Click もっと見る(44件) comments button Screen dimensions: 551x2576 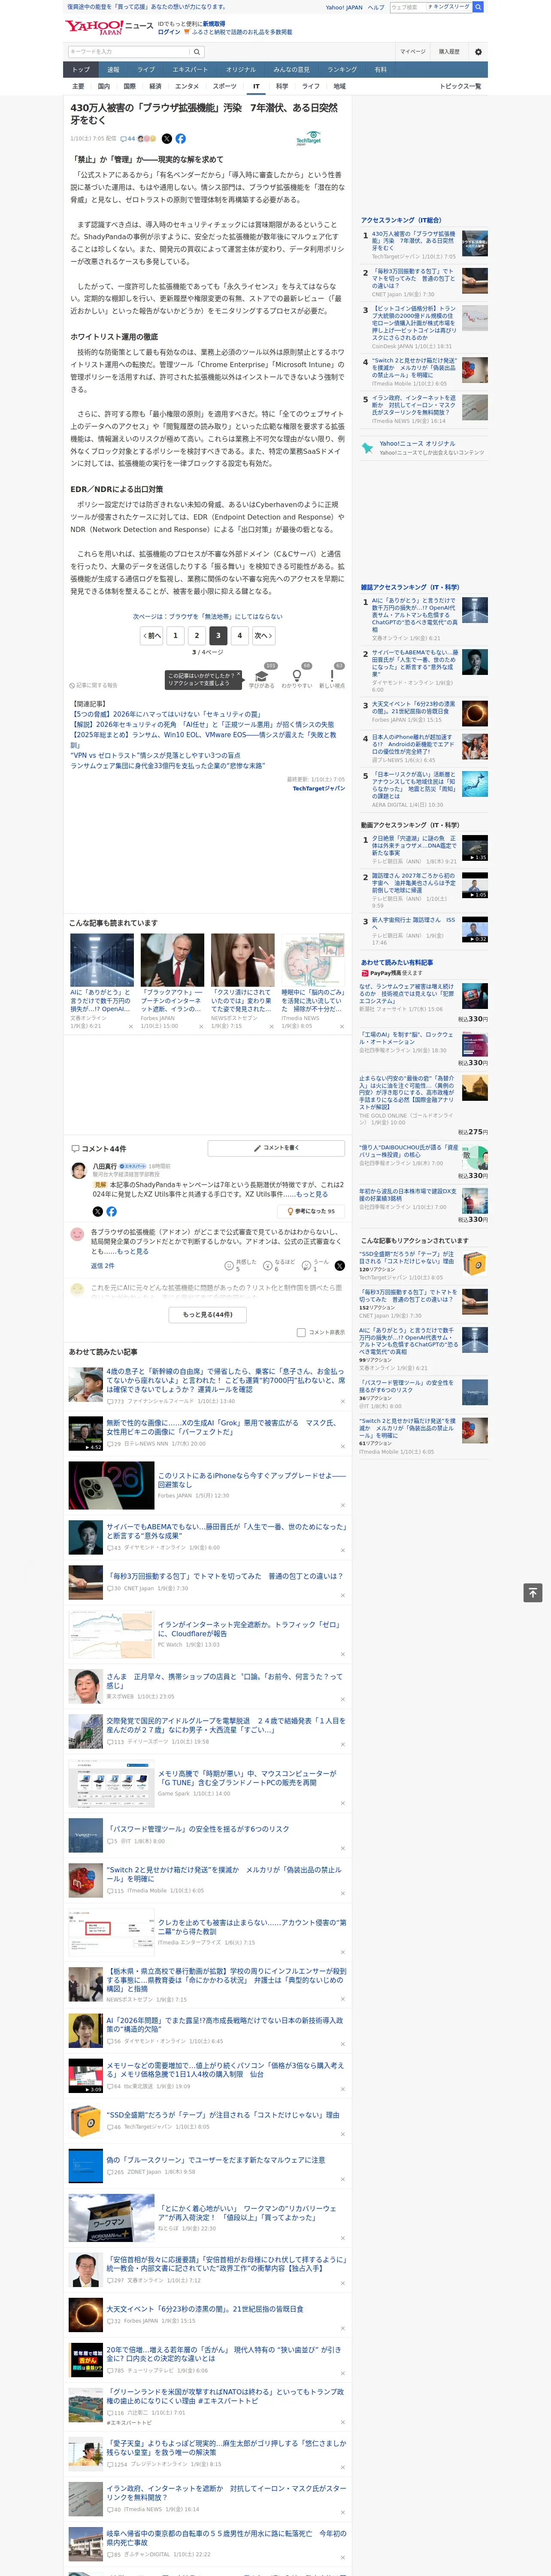208,1314
